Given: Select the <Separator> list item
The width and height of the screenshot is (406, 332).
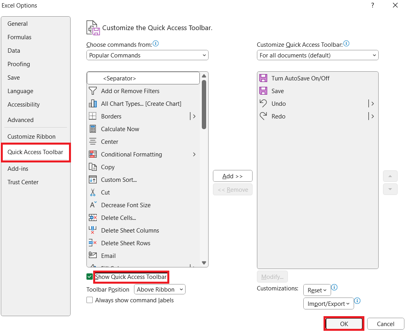Looking at the screenshot, I should coord(143,78).
